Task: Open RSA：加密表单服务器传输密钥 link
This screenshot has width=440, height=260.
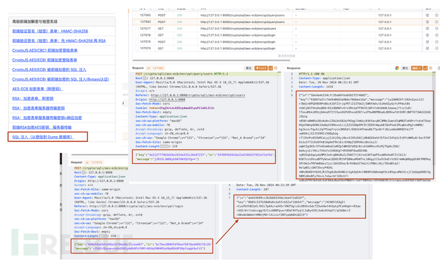Action: point(38,108)
